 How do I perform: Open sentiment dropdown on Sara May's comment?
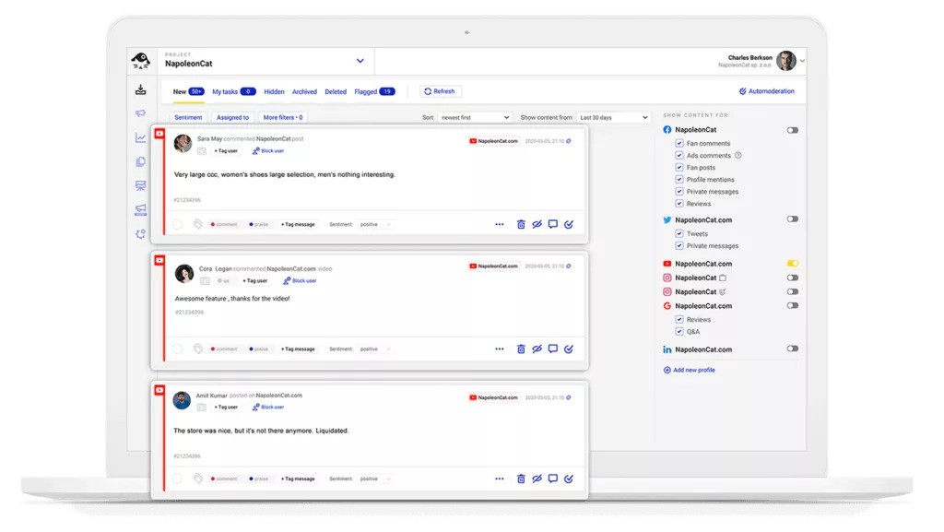[375, 224]
